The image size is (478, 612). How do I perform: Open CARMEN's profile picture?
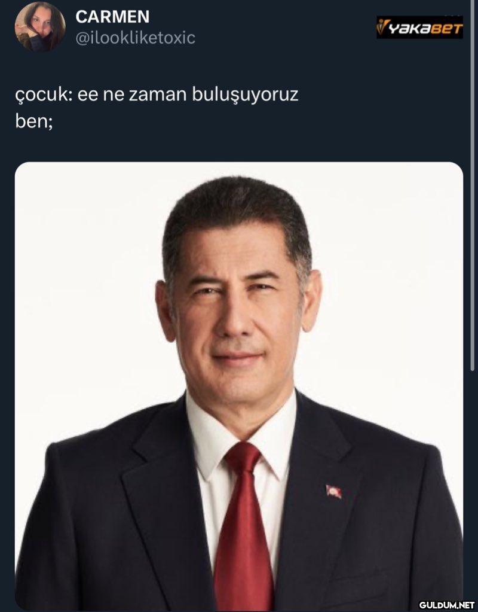[40, 26]
